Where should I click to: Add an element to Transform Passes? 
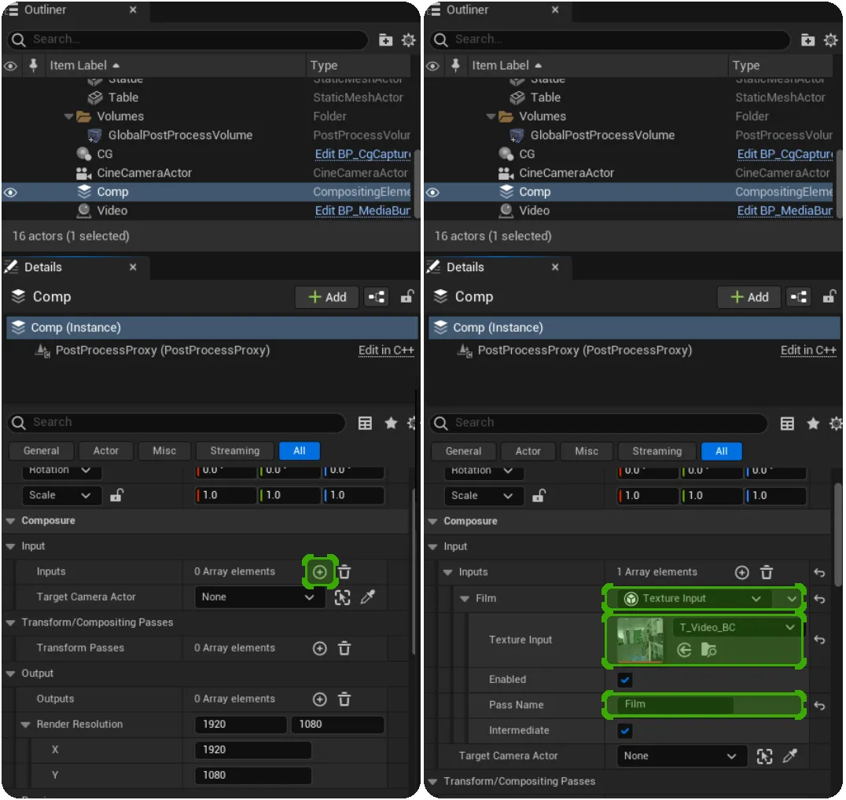coord(320,648)
